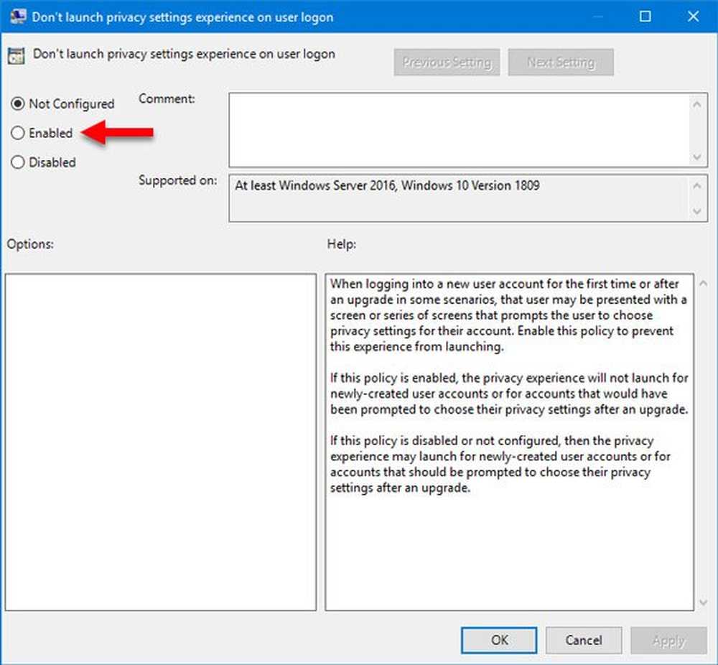Click the Supported on scroll up arrow

[x=697, y=185]
